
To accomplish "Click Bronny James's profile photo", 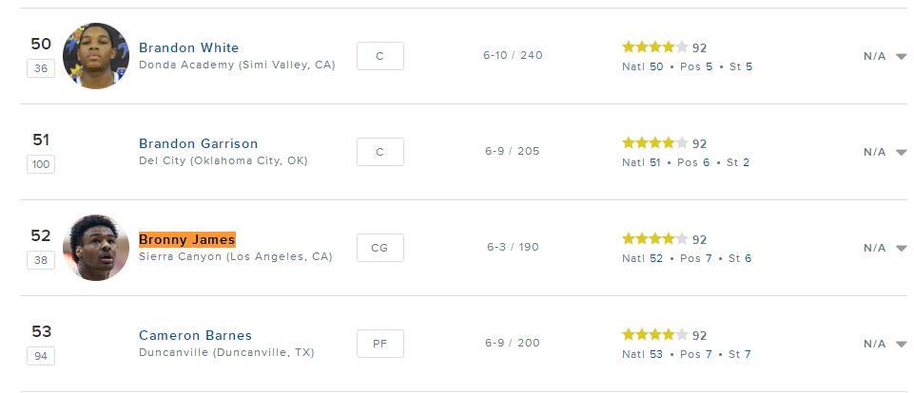I will tap(96, 248).
